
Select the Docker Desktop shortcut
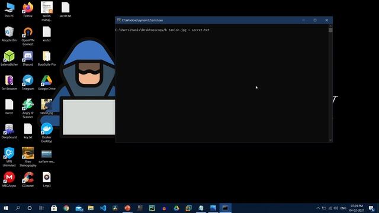[x=47, y=133]
